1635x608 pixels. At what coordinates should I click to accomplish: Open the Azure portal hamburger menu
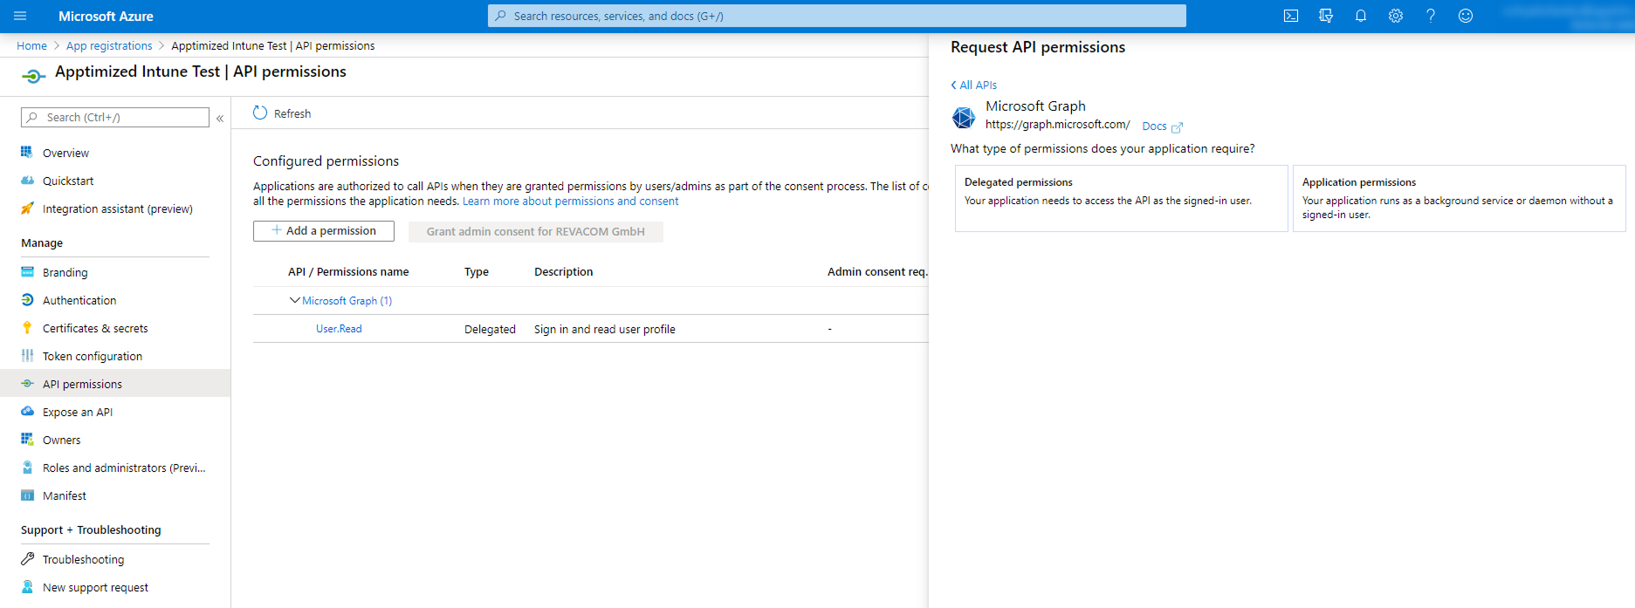[20, 16]
